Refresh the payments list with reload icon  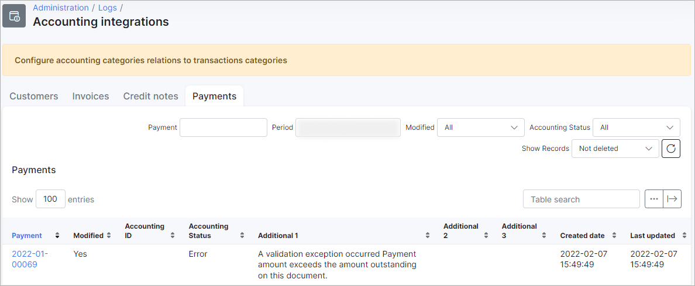[671, 149]
